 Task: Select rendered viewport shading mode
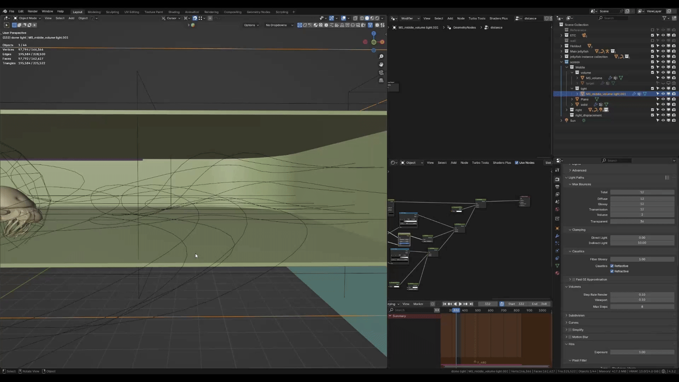pyautogui.click(x=377, y=18)
